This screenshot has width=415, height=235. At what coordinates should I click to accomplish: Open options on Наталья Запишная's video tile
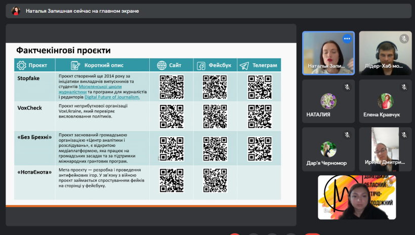[347, 38]
